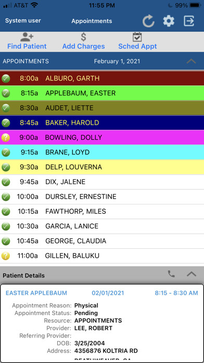Tap the battery indicator in status bar
Screen dimensions: 204x363
pos(195,5)
